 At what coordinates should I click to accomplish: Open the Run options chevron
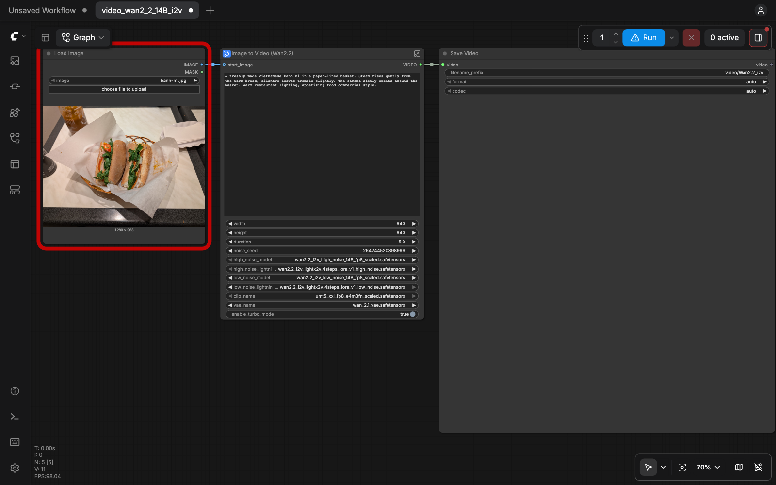tap(672, 37)
